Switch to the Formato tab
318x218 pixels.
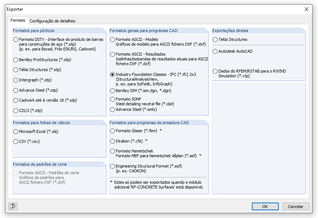(18, 21)
